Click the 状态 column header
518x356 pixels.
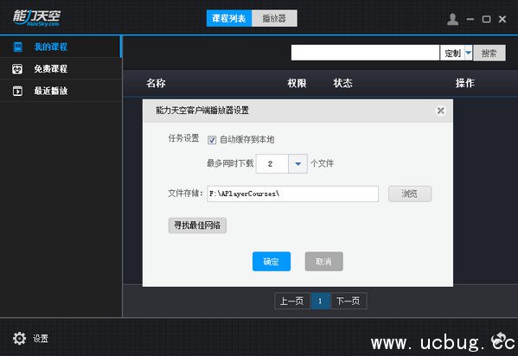(343, 83)
